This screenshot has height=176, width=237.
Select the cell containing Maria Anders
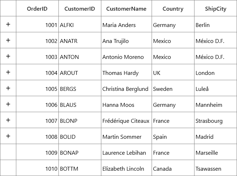[x=126, y=24]
